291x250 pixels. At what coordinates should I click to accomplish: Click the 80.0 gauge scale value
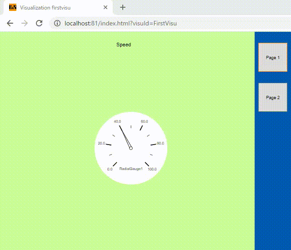(x=161, y=143)
